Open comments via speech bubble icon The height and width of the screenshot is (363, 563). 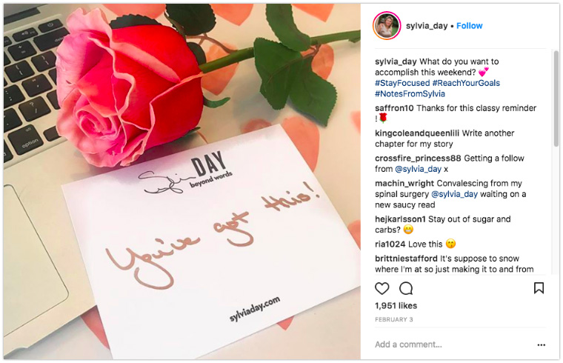click(x=406, y=288)
